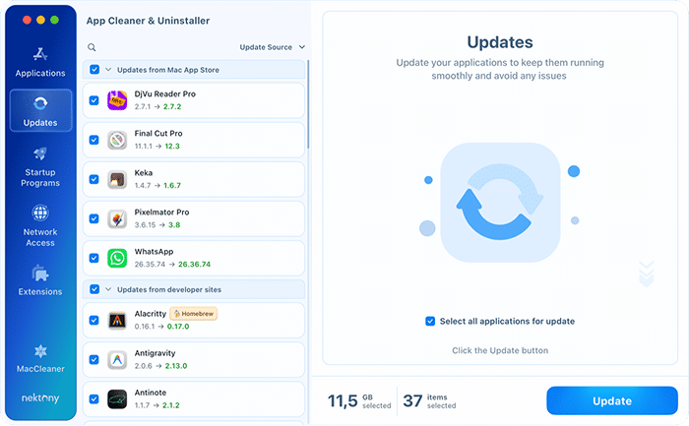
Task: Open the Update Source dropdown
Action: (273, 47)
